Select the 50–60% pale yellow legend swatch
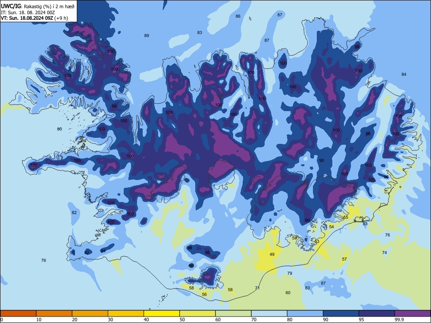Screen dimensions: 431x323 tap(197, 314)
